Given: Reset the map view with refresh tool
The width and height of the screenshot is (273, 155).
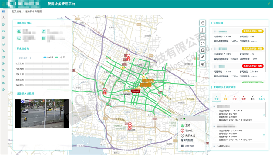Looking at the screenshot, I should pos(203,44).
